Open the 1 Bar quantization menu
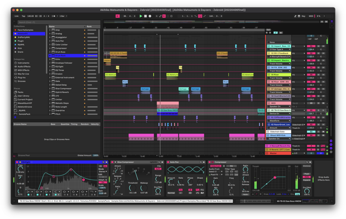This screenshot has width=346, height=219. (x=63, y=16)
